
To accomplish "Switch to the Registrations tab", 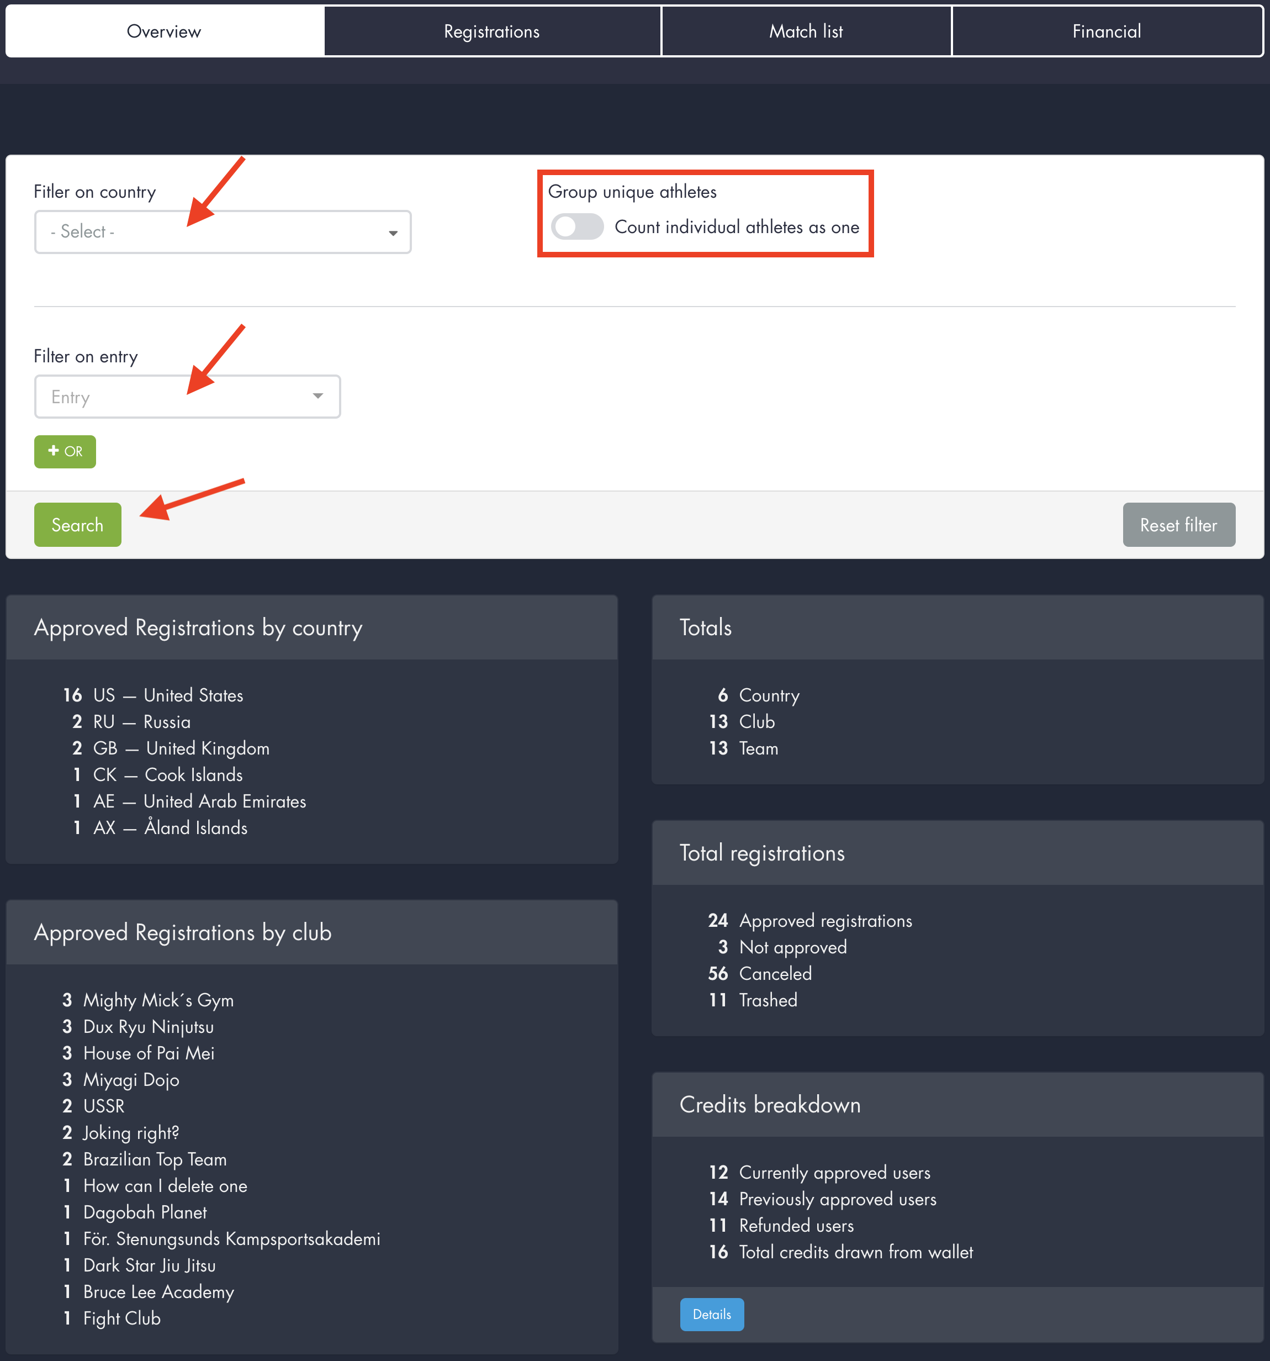I will (x=491, y=31).
